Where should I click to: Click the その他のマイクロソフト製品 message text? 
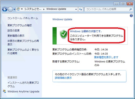pos(88,74)
